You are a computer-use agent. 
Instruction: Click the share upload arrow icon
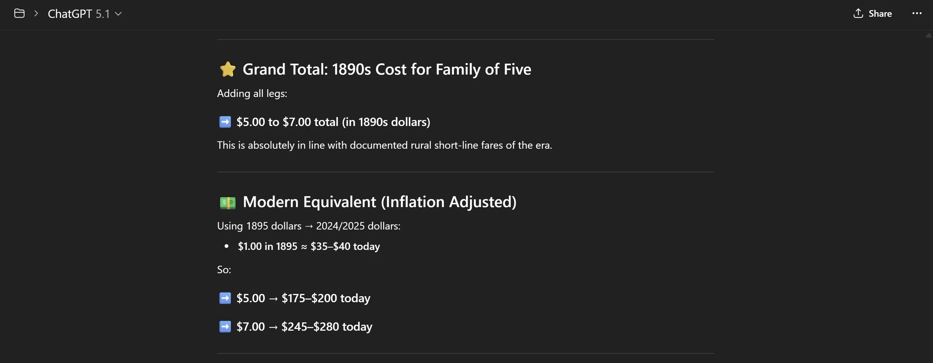[858, 13]
